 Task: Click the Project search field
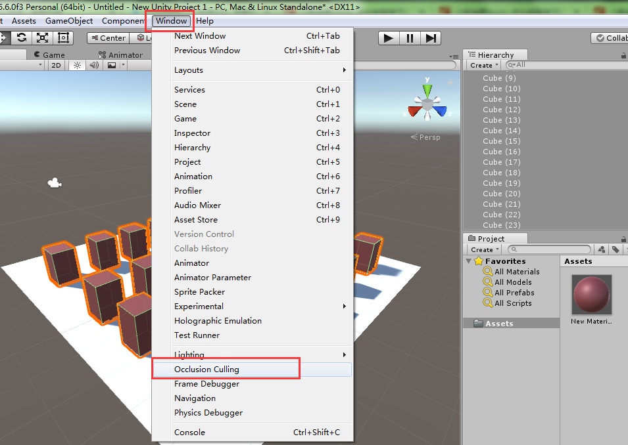pyautogui.click(x=549, y=249)
